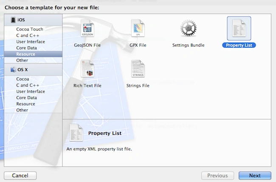Screen dimensions: 276x182
Task: Click the OS X section header text
Action: [23, 70]
